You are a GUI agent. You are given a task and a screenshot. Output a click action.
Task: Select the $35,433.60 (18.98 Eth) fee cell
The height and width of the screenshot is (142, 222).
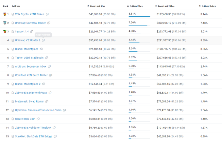(102, 40)
